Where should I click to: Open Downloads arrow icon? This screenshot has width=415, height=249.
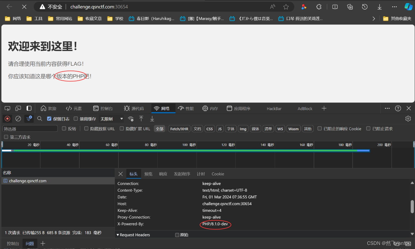(380, 7)
